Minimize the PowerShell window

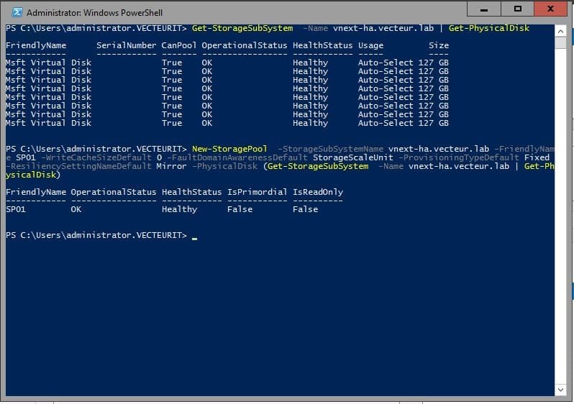pos(486,9)
